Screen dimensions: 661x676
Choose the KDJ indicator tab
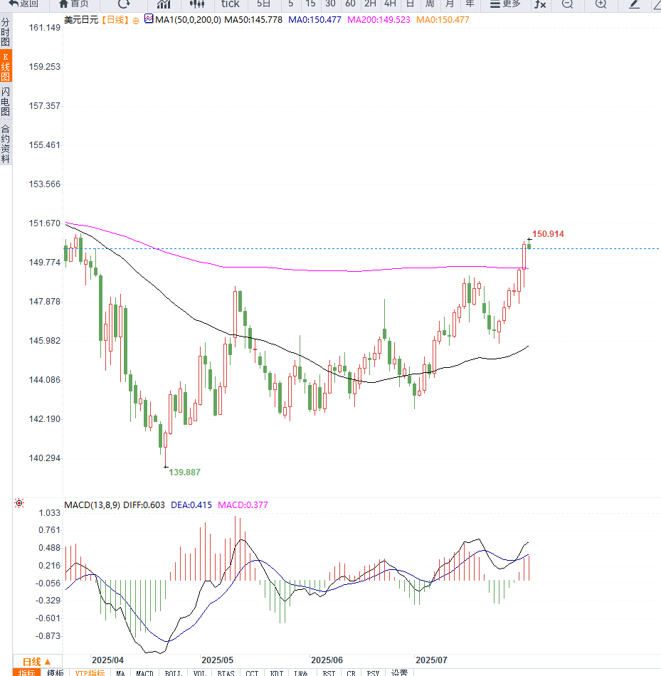point(276,672)
